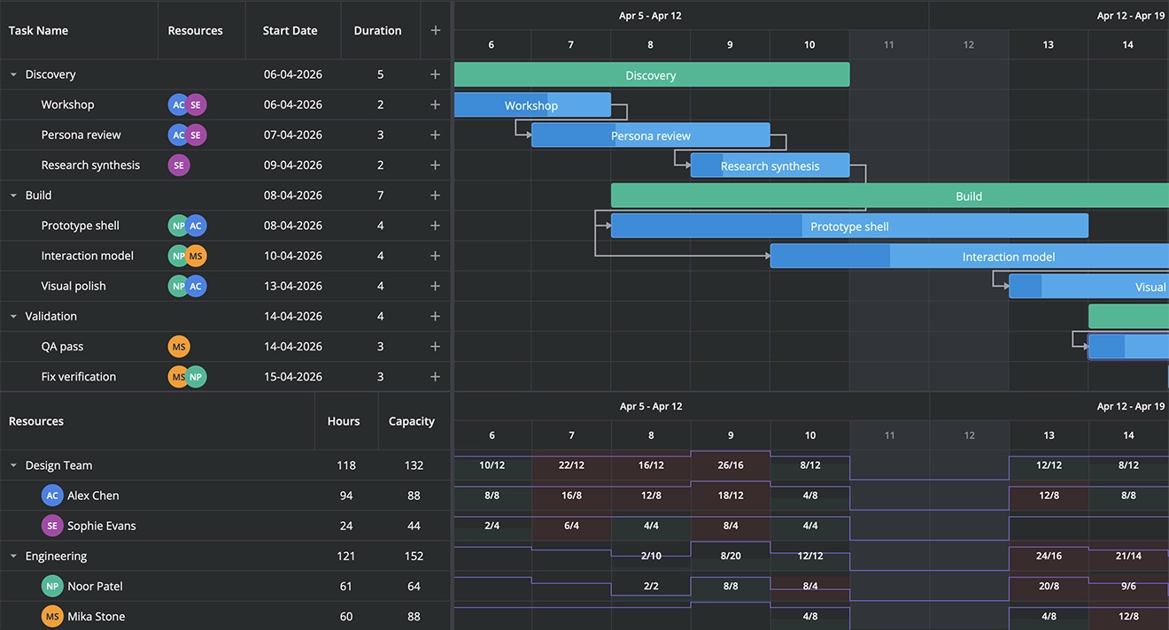Screen dimensions: 1169x630
Task: Sort by Start Date column header
Action: (x=293, y=30)
